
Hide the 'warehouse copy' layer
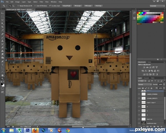point(139,123)
